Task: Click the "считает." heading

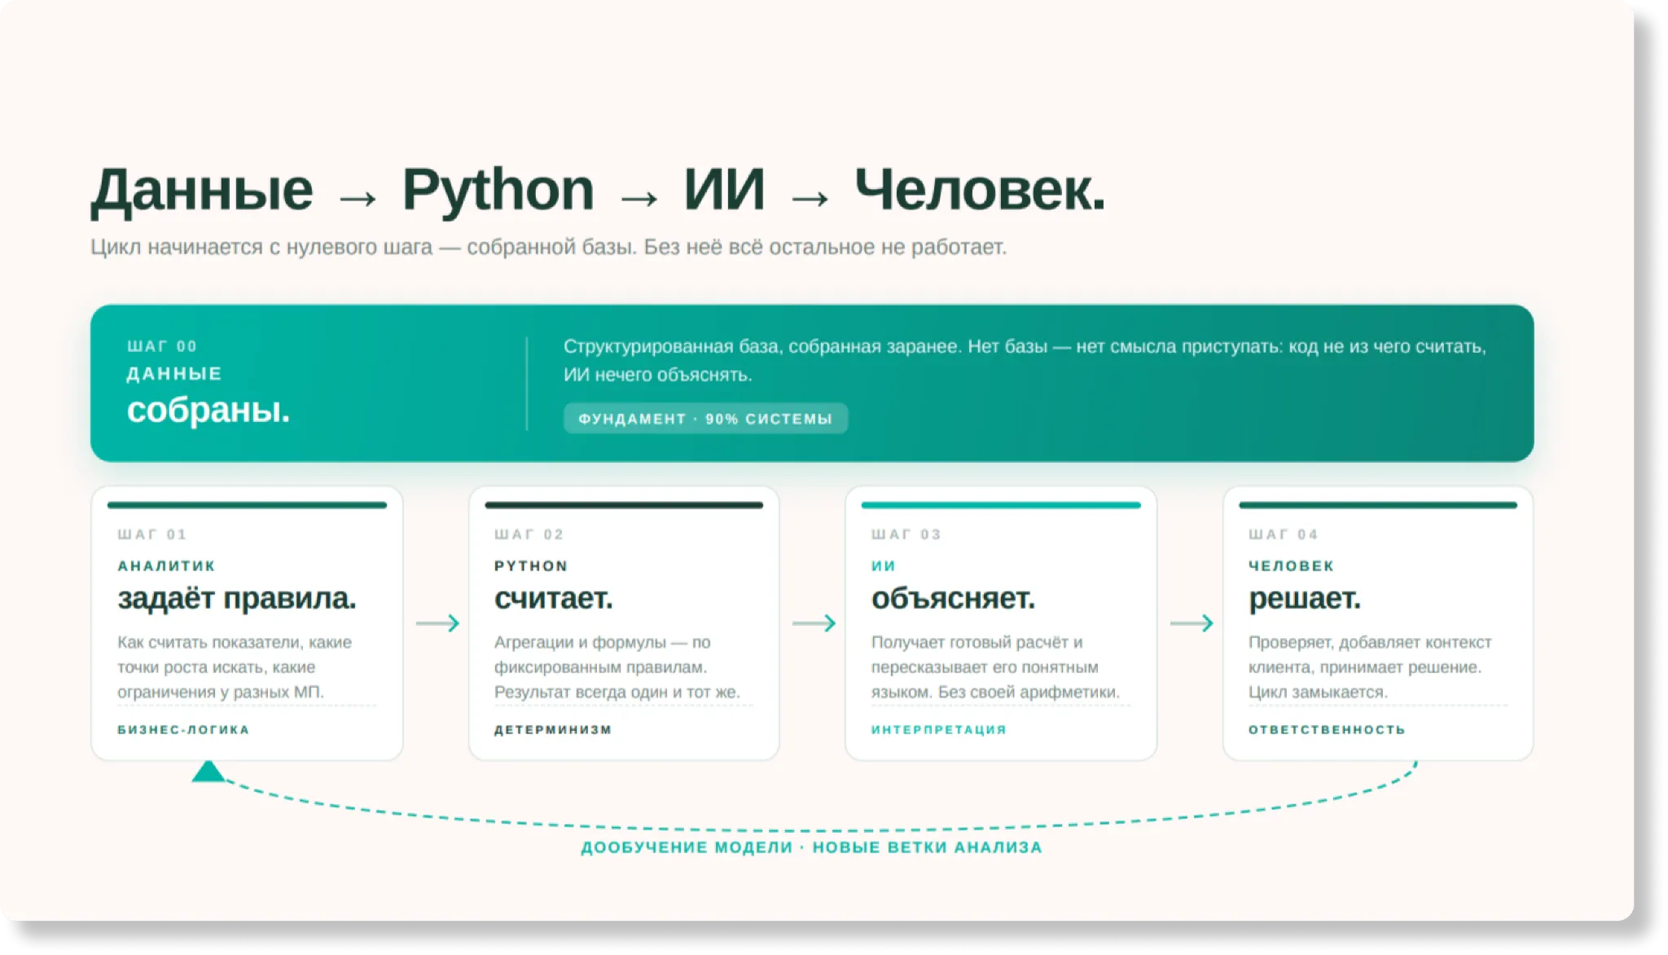Action: pyautogui.click(x=554, y=599)
